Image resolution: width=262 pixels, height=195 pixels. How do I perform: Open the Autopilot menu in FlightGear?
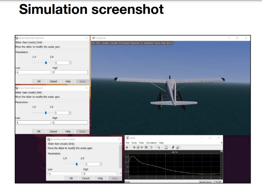tap(114, 43)
